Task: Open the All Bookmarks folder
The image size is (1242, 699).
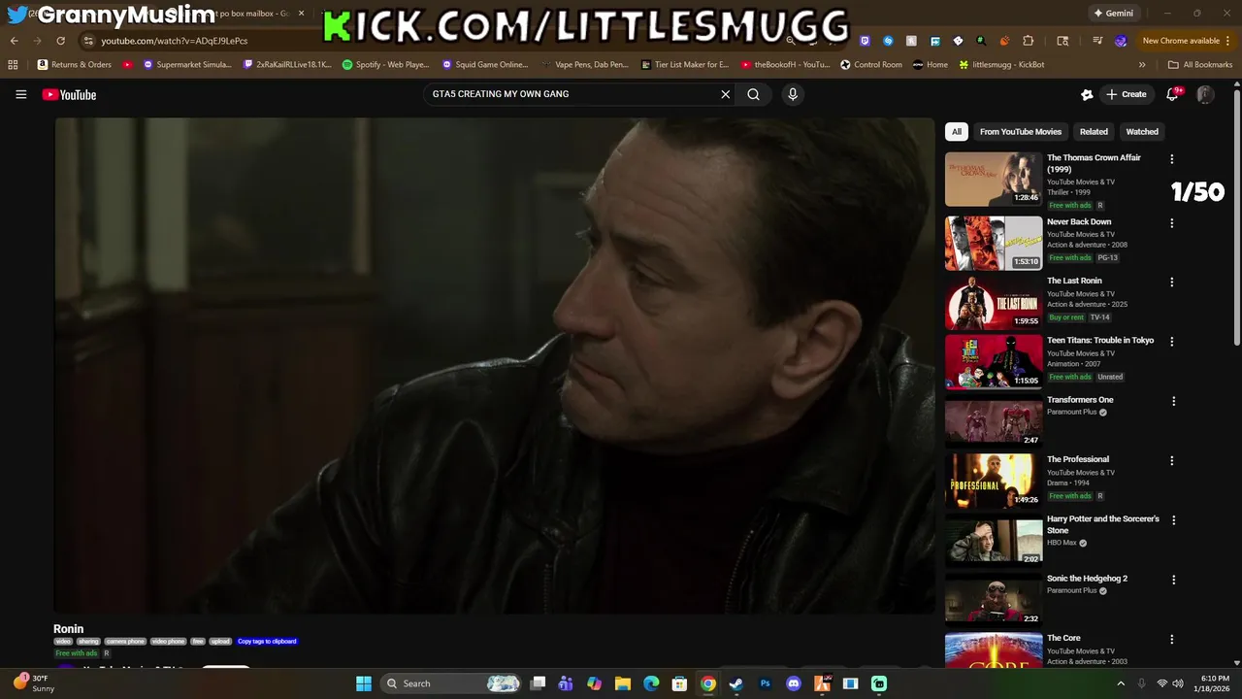Action: 1200,65
